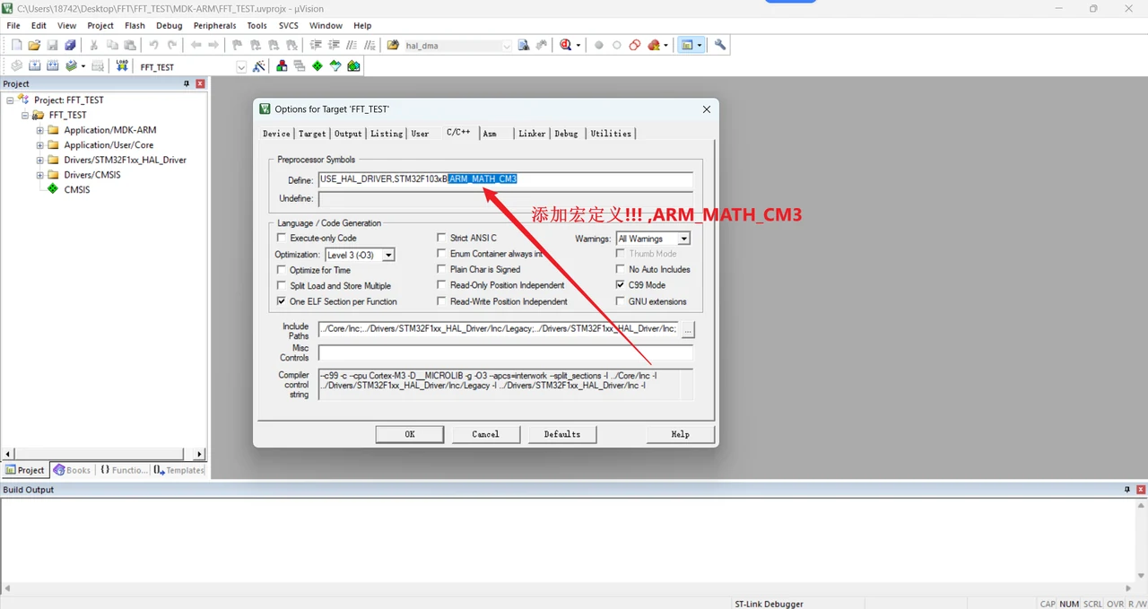Click the OK button

pyautogui.click(x=410, y=434)
